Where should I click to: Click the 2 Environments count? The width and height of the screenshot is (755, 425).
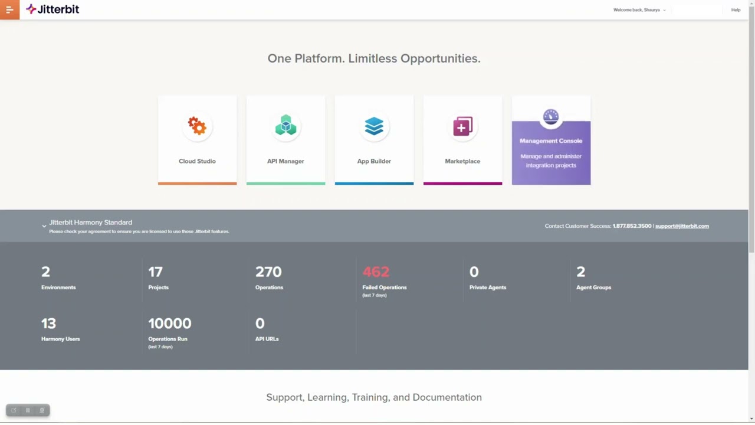pos(46,272)
